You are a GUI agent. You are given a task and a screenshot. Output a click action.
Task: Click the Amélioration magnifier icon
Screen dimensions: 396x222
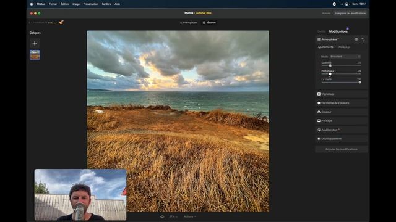click(319, 130)
